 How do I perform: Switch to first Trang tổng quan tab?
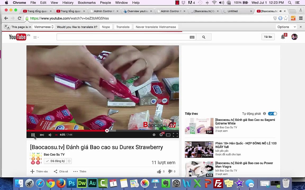(x=37, y=11)
